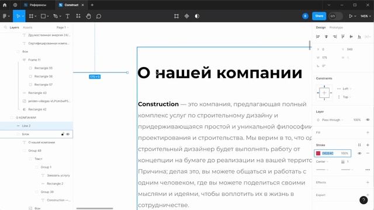Click the Create component icon
The width and height of the screenshot is (374, 210).
(x=187, y=16)
